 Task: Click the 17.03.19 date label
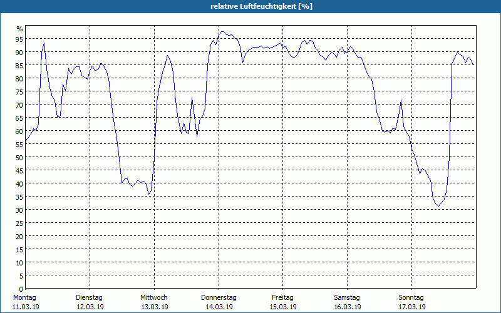coord(412,307)
